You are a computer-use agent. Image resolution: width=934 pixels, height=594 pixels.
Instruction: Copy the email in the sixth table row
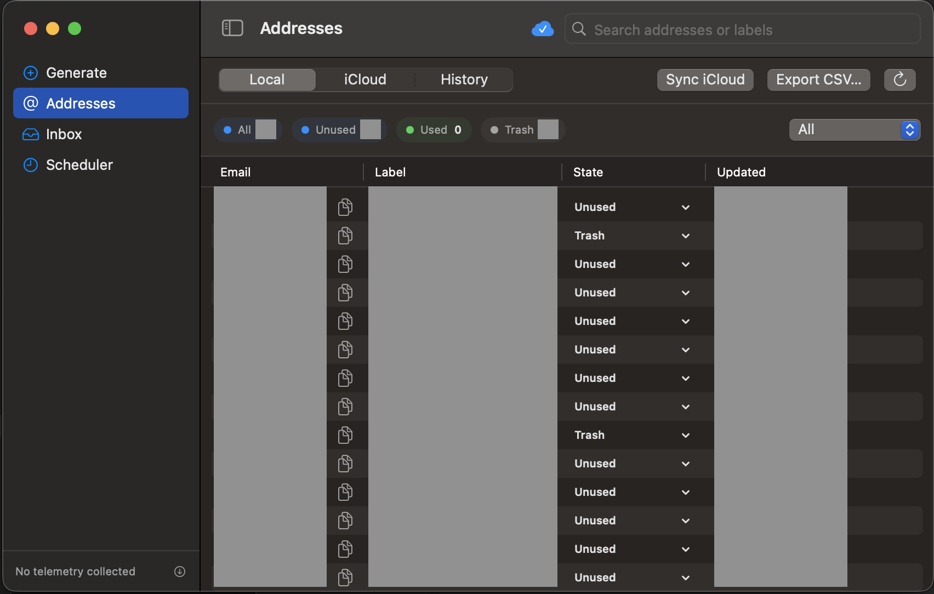(x=345, y=350)
